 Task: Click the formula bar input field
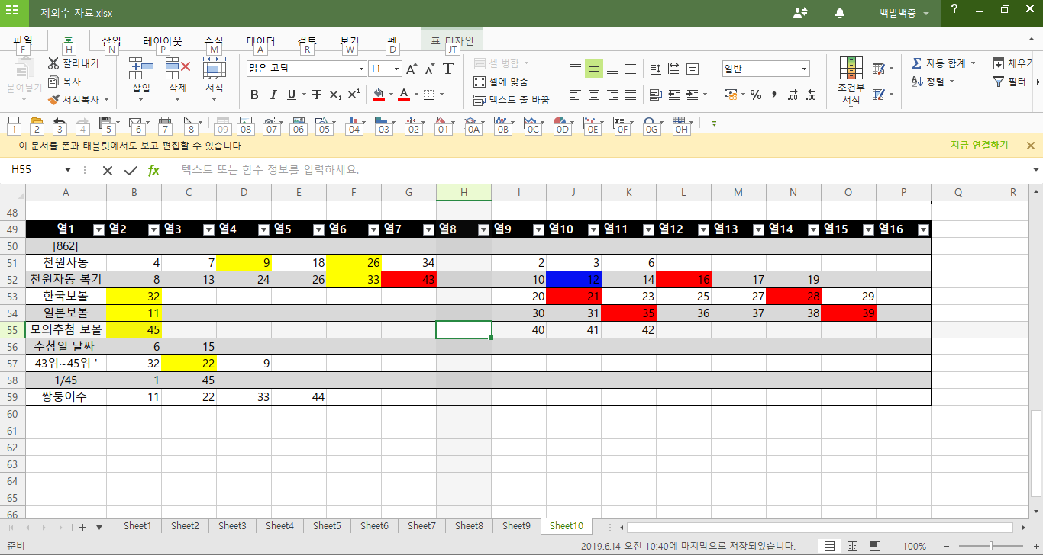[x=596, y=170]
